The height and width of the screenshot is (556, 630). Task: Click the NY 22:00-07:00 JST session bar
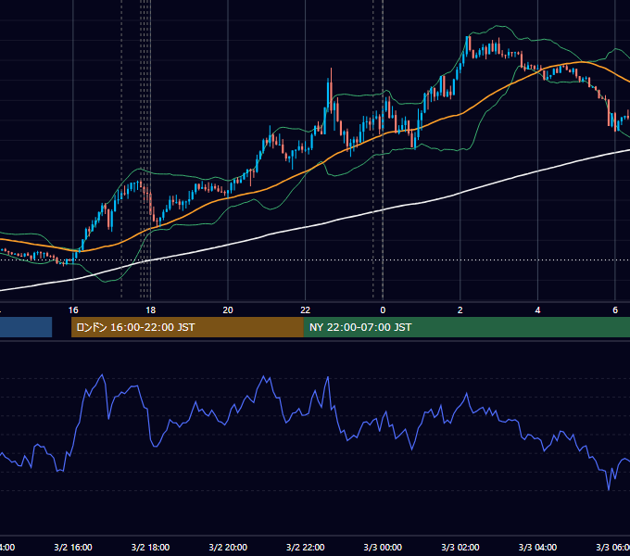click(467, 327)
